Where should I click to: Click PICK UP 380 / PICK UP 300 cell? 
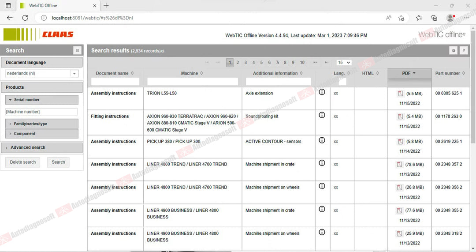tap(173, 141)
